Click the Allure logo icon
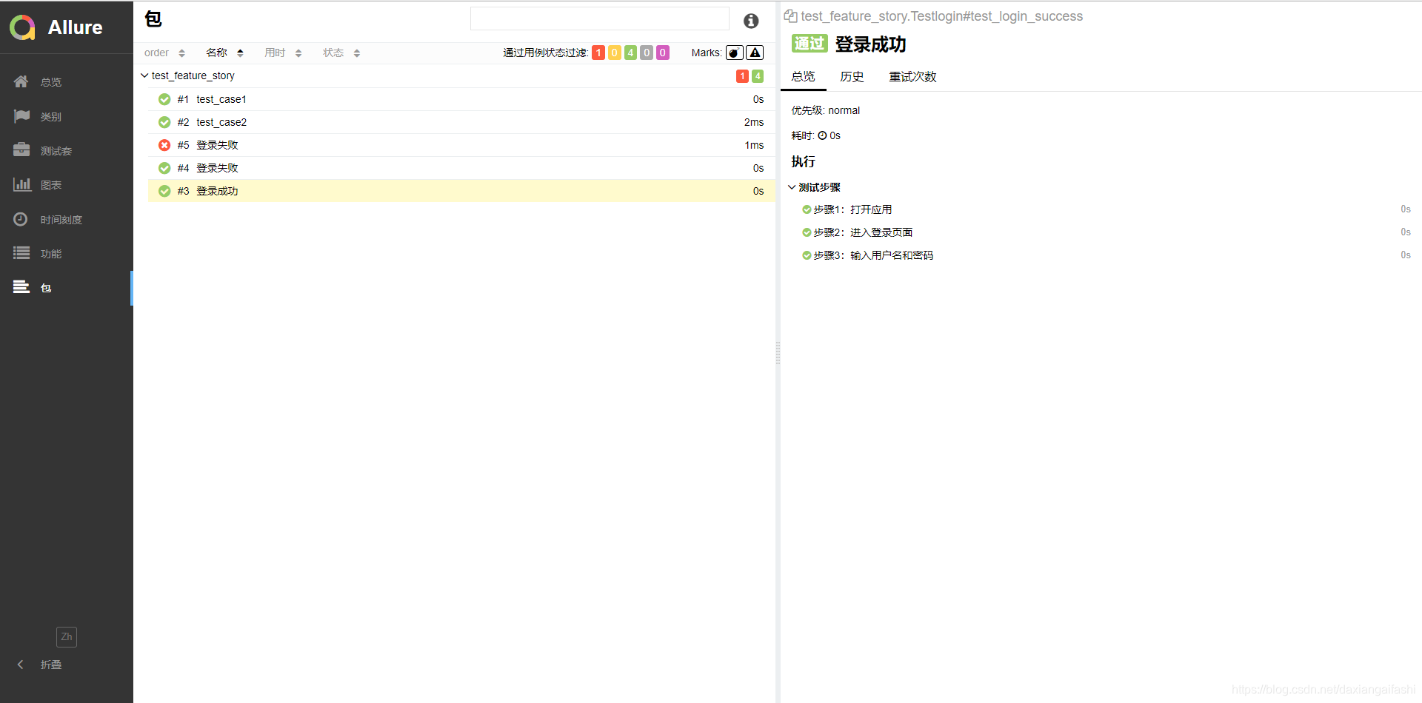 point(22,27)
